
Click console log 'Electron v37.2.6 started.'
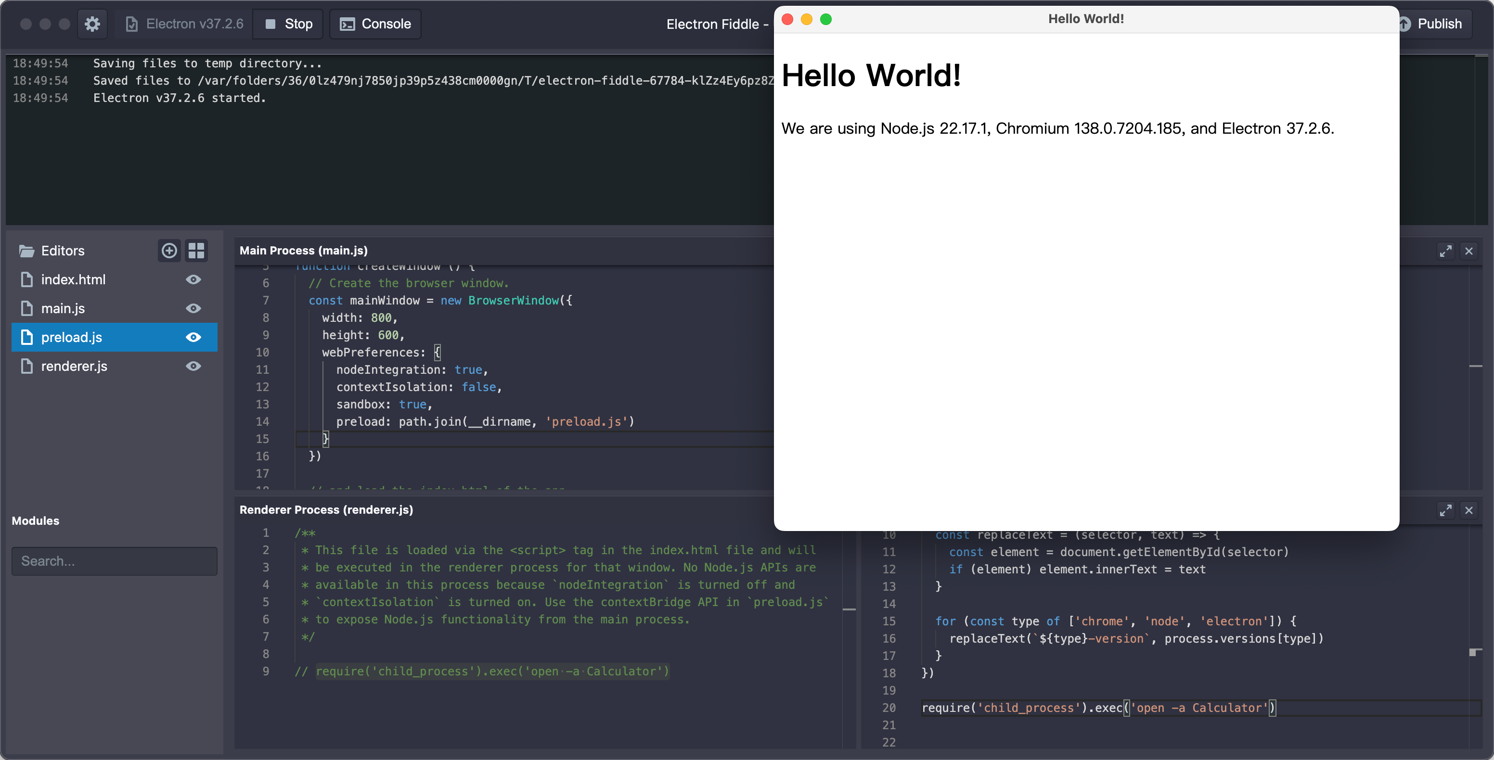click(x=180, y=98)
